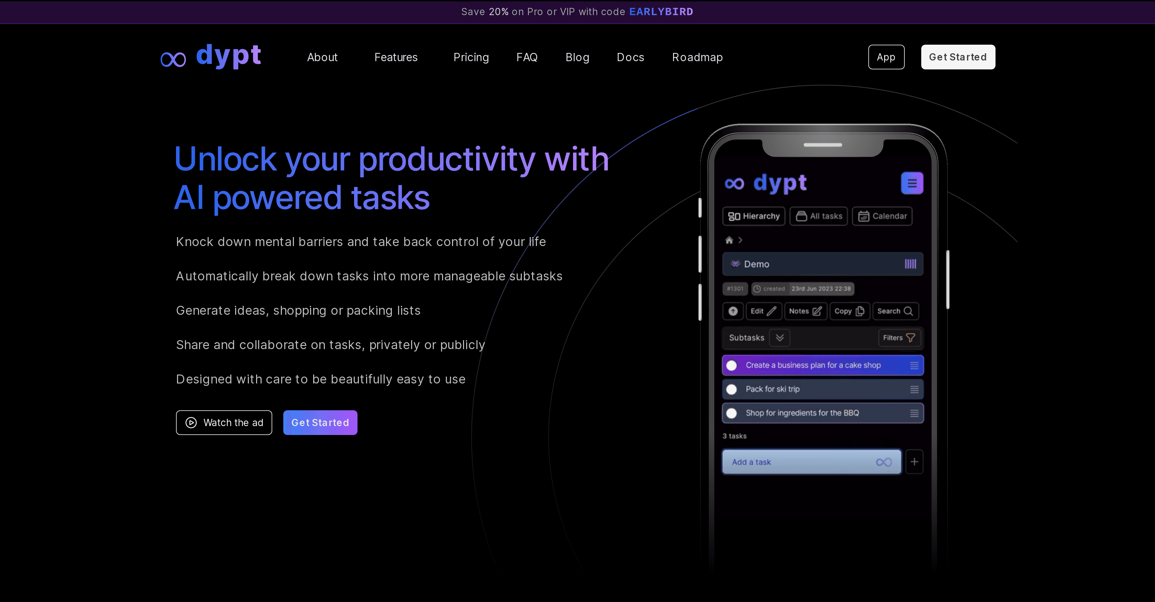Click the home breadcrumb icon
The height and width of the screenshot is (602, 1155).
pyautogui.click(x=729, y=240)
